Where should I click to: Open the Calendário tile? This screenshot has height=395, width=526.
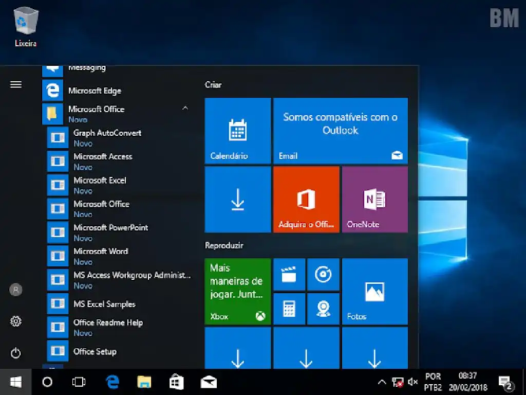click(238, 131)
